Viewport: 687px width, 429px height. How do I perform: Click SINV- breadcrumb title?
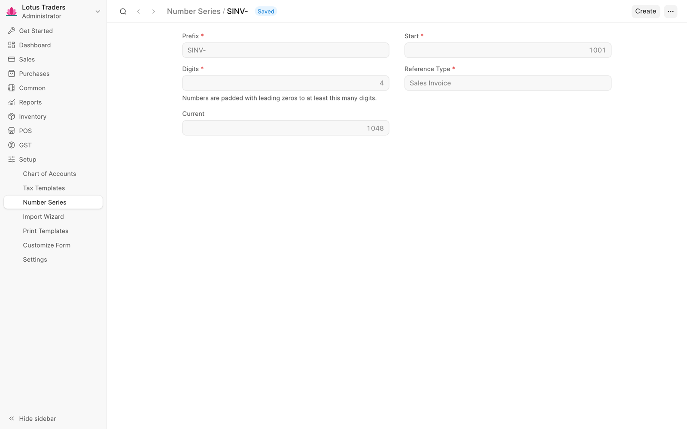pyautogui.click(x=237, y=12)
